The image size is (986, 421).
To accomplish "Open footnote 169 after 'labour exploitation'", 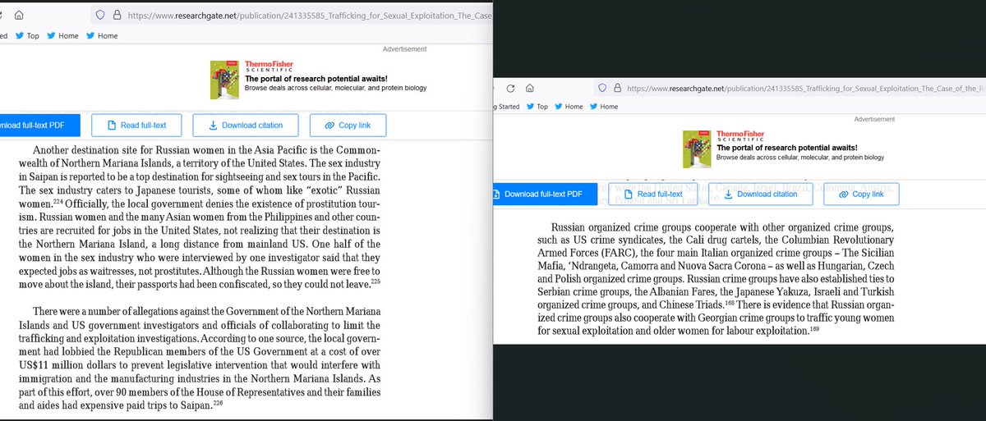I will 814,328.
